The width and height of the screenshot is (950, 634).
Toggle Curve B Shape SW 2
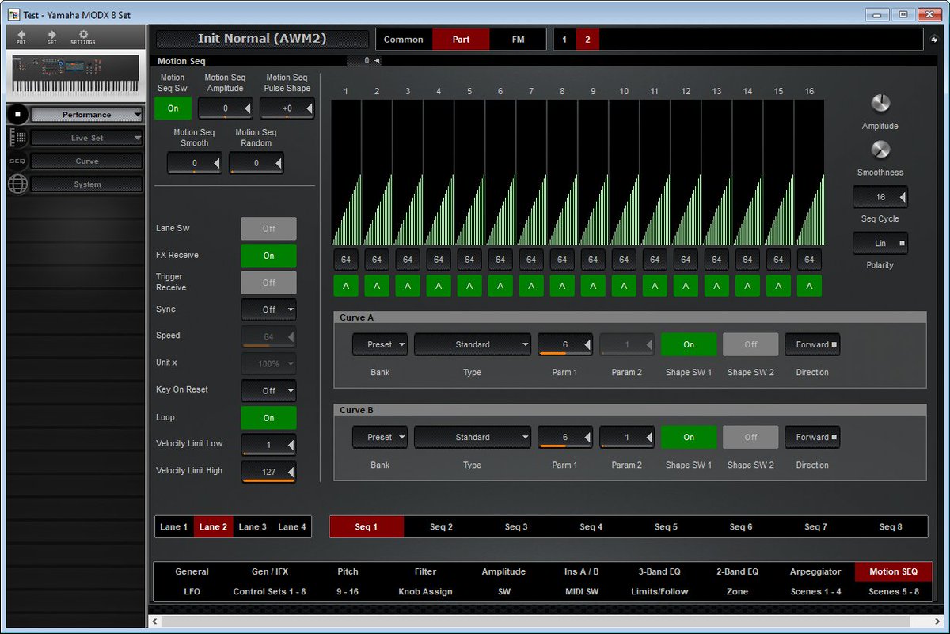(750, 437)
